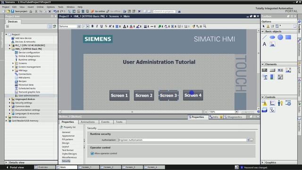Image resolution: width=302 pixels, height=170 pixels.
Task: Click the canvas horizontal scrollbar
Action: pos(132,112)
